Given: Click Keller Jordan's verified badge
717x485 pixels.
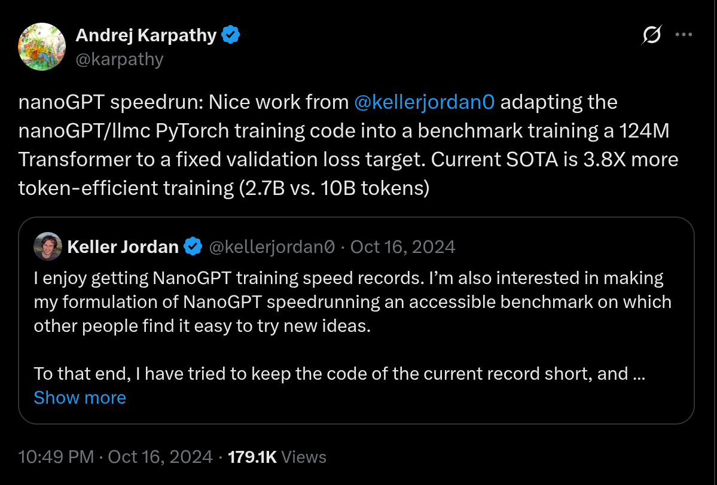Looking at the screenshot, I should (193, 246).
